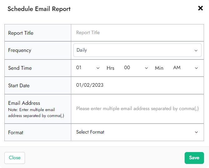Click the Schedule Email Report heading

tap(39, 9)
